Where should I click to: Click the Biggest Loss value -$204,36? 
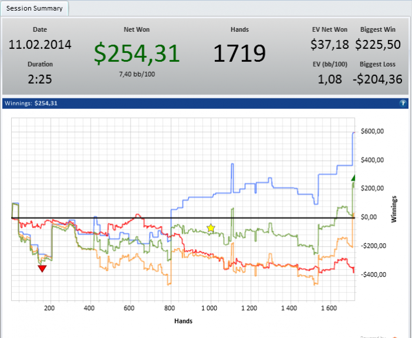coord(377,79)
